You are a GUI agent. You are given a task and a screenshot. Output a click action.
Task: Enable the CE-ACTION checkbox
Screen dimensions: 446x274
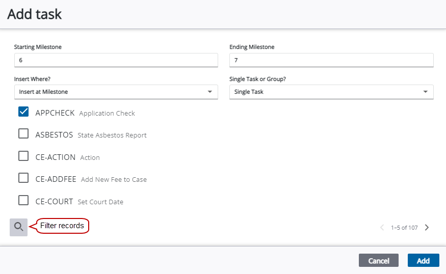(23, 156)
